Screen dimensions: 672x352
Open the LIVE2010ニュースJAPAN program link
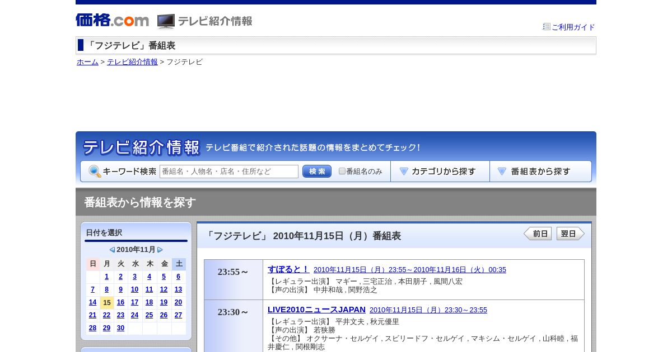pyautogui.click(x=316, y=309)
